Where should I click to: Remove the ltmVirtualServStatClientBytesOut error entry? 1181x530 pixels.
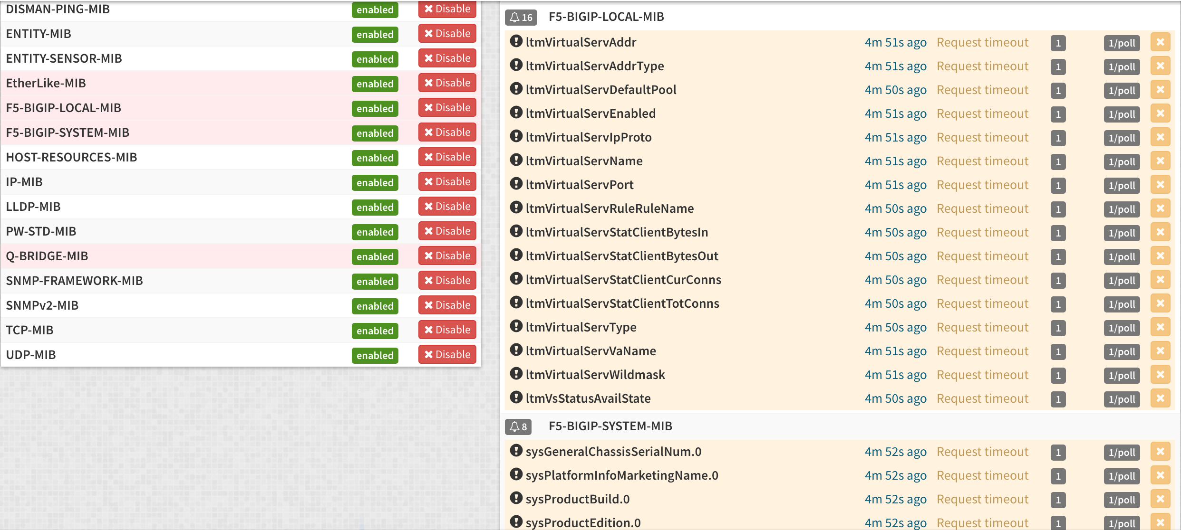[1161, 256]
